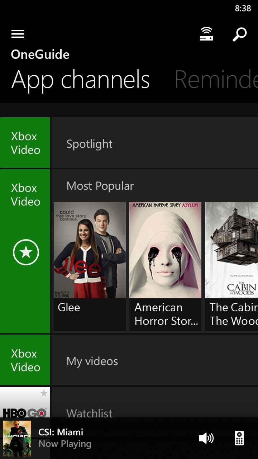Open the HBO GO channel tile
This screenshot has width=258, height=459.
pyautogui.click(x=25, y=402)
